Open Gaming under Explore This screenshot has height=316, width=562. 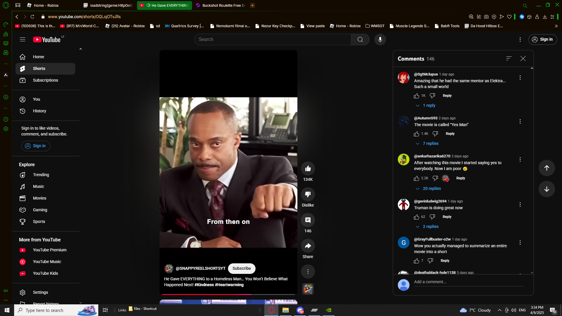pyautogui.click(x=45, y=210)
